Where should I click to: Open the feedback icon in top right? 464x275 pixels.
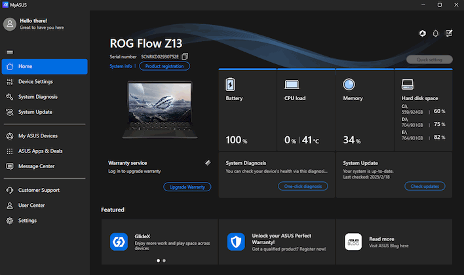[449, 33]
